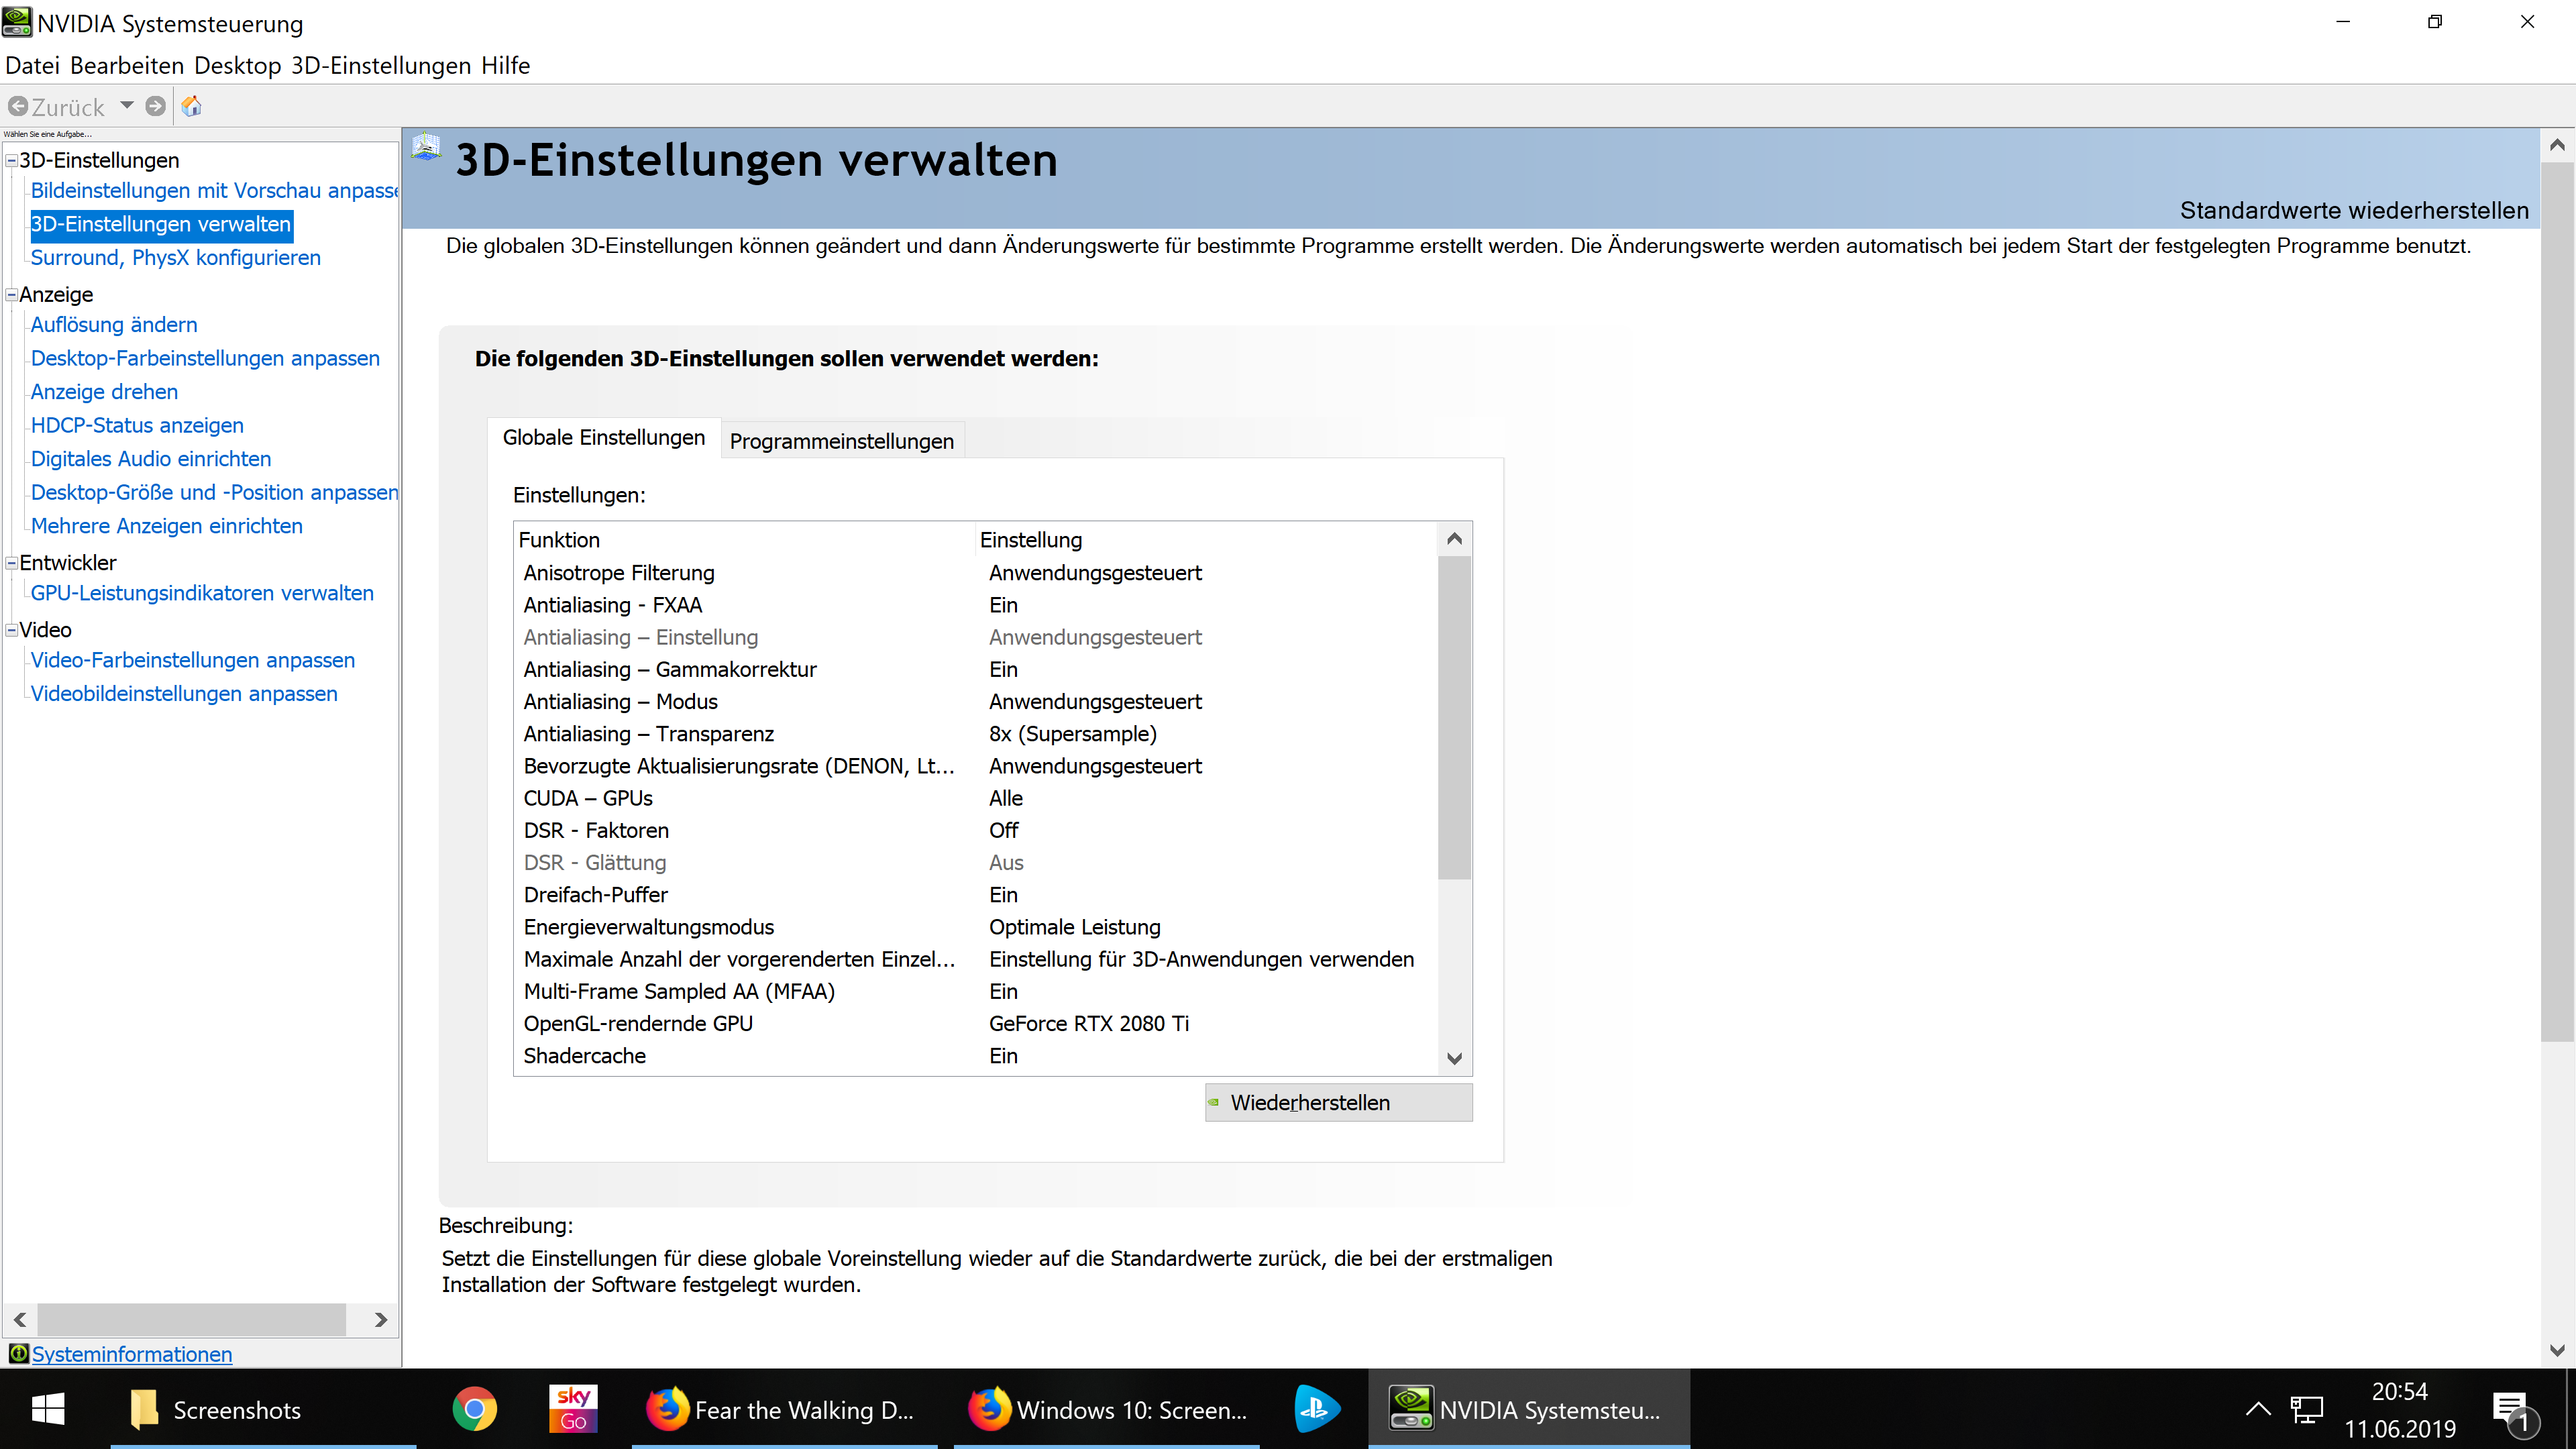Open Sky Go taskbar icon
Image resolution: width=2576 pixels, height=1449 pixels.
click(573, 1409)
